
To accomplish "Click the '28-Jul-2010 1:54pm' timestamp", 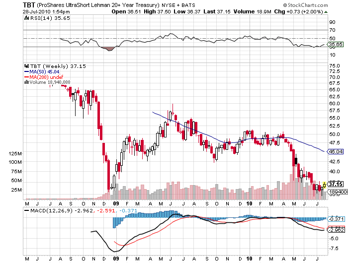I will [46, 12].
